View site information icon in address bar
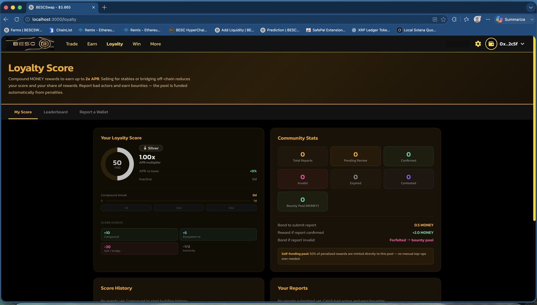The width and height of the screenshot is (537, 305). tap(27, 19)
